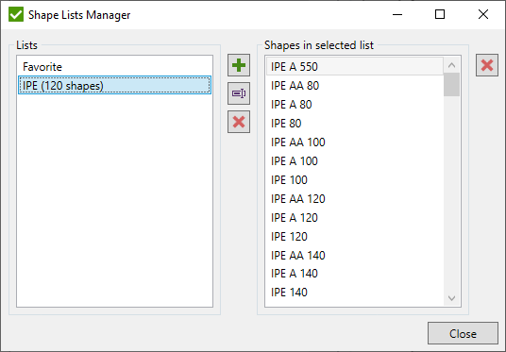The width and height of the screenshot is (506, 352).
Task: Select shape IPE AA 140
Action: [x=355, y=256]
